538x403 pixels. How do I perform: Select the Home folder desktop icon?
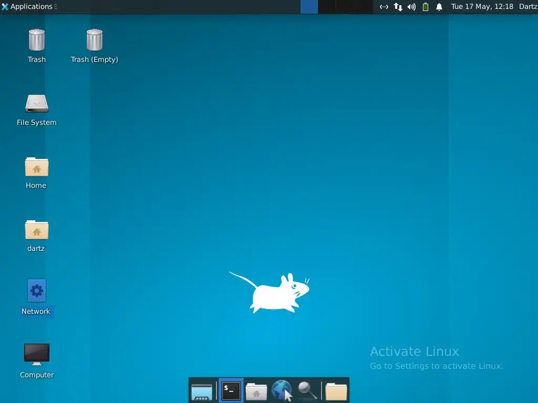click(x=37, y=166)
